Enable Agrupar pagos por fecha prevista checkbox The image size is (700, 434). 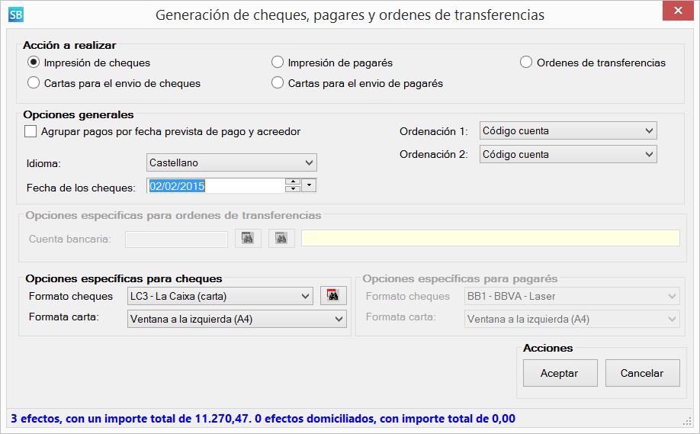tap(31, 131)
